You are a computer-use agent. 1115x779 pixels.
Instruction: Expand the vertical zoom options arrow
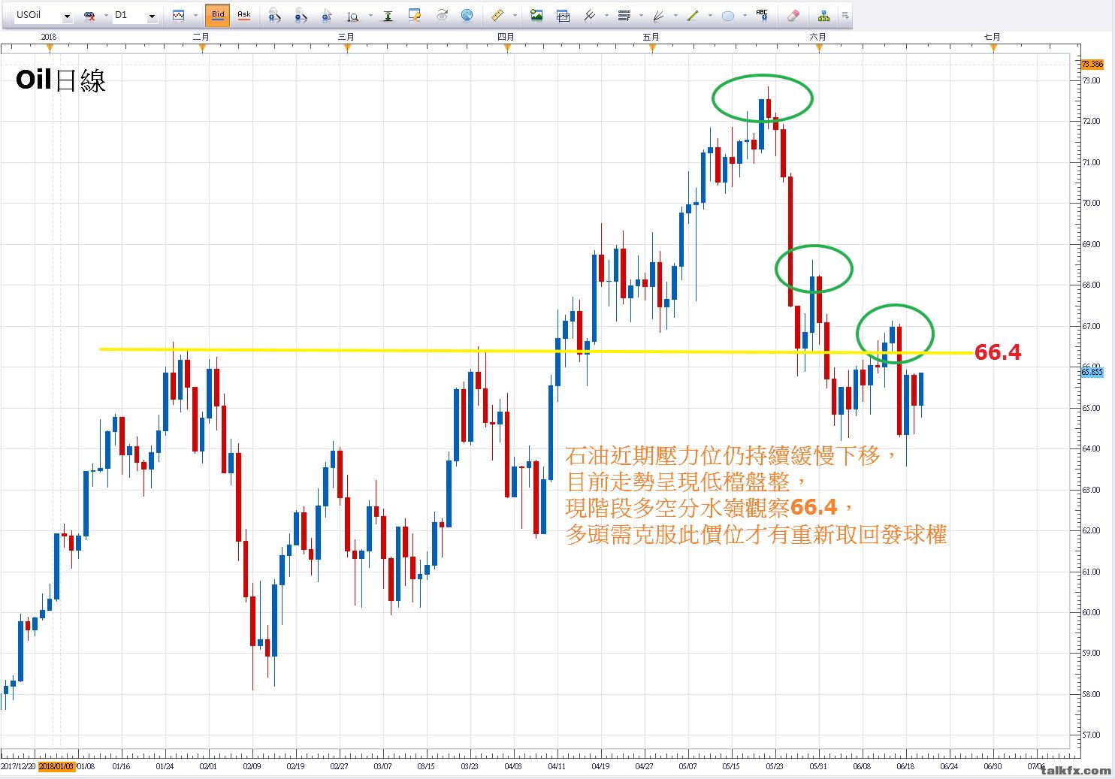[x=370, y=15]
